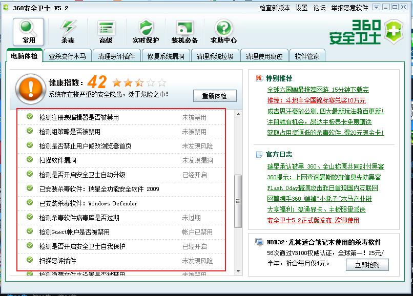Click green check beside 扫描恶评插件

[30, 260]
